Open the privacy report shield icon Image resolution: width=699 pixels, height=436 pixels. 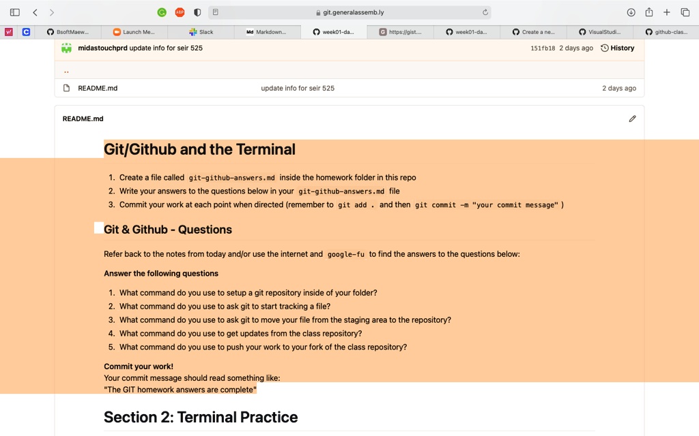[x=197, y=12]
